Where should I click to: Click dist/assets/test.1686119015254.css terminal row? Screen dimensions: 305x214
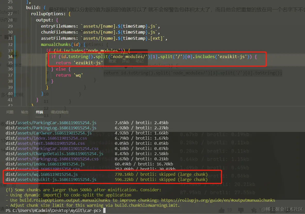87,143
